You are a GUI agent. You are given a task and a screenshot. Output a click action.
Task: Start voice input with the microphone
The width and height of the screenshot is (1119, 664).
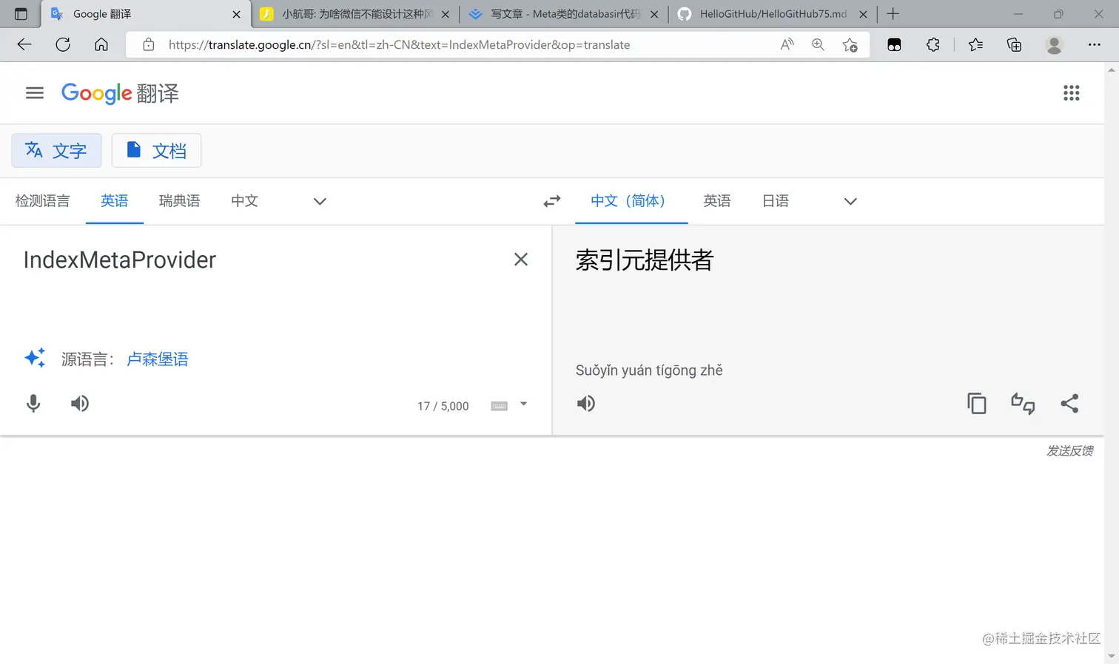pos(33,403)
